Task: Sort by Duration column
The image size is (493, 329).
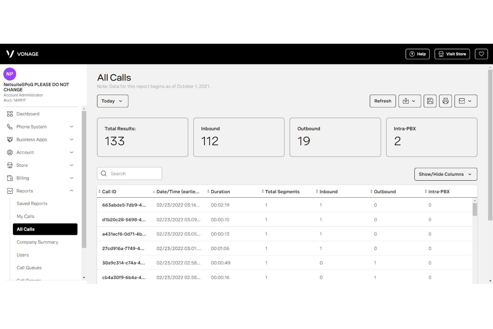Action: pos(219,192)
